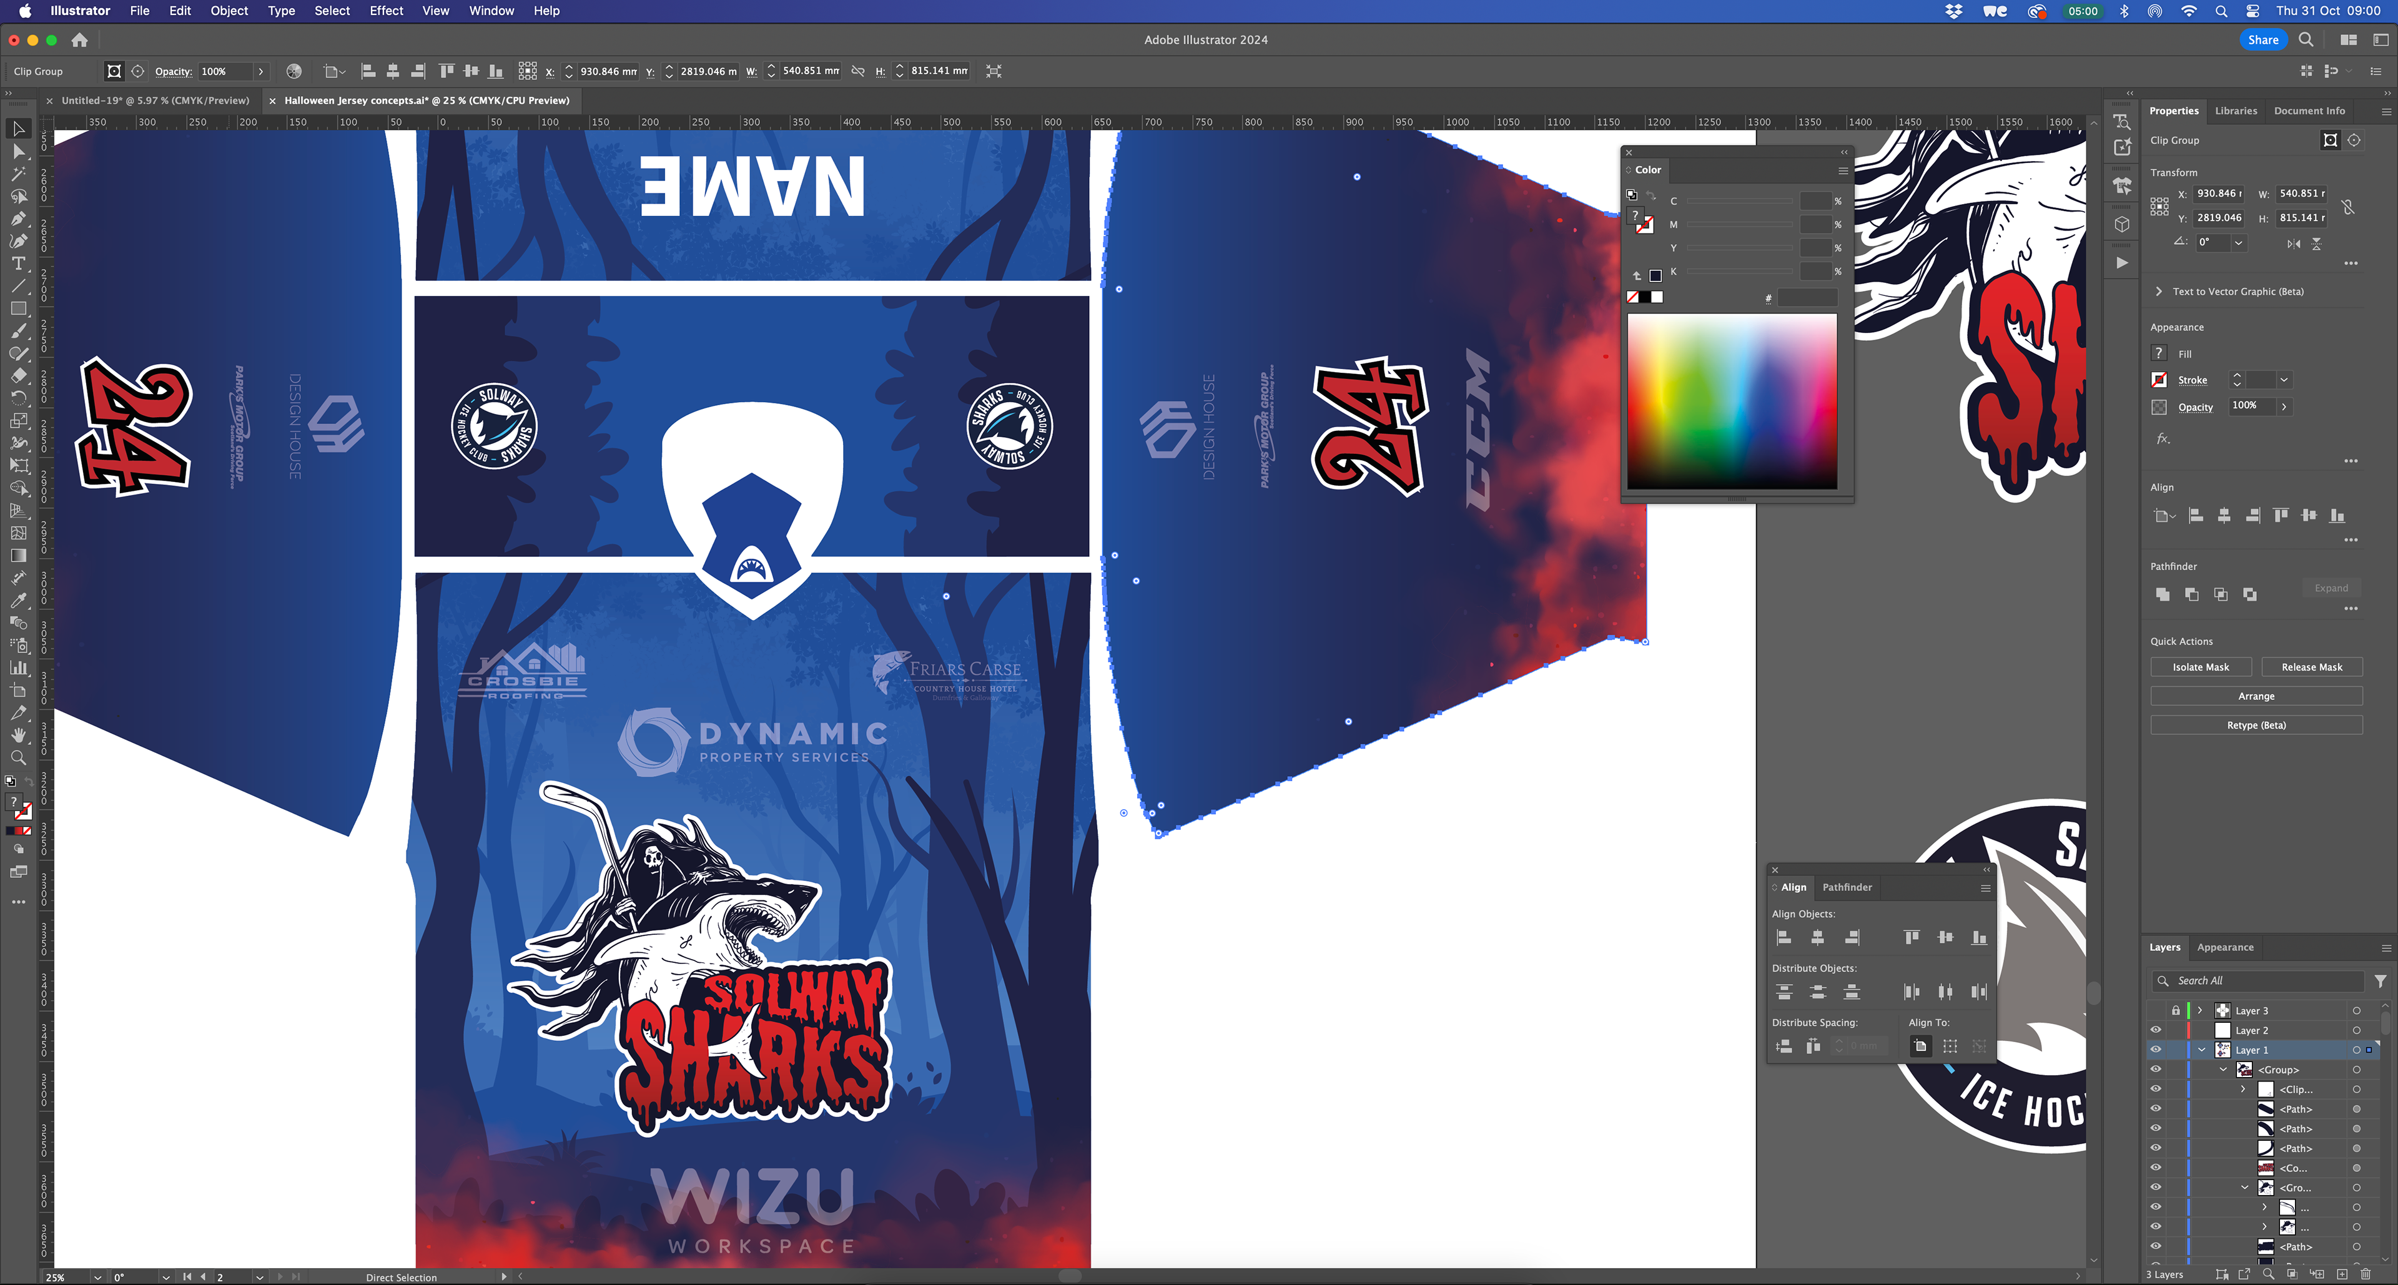
Task: Switch to the Pathfinder tab in Align panel
Action: click(x=1847, y=887)
